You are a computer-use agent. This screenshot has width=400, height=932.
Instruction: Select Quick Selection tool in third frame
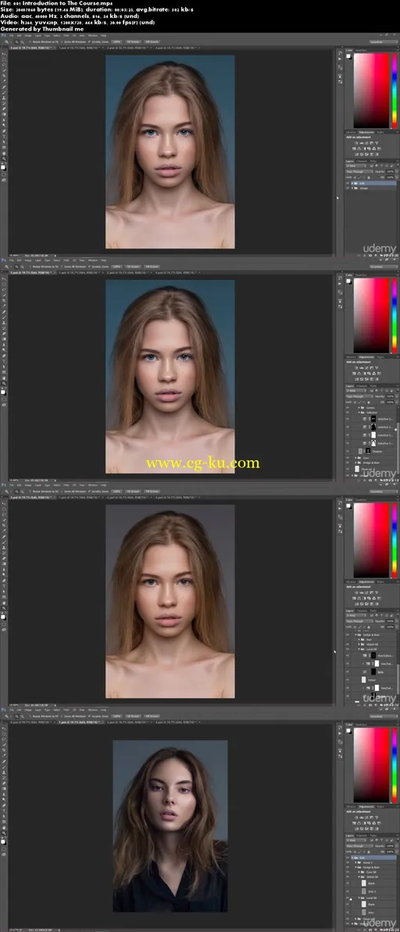[x=4, y=519]
